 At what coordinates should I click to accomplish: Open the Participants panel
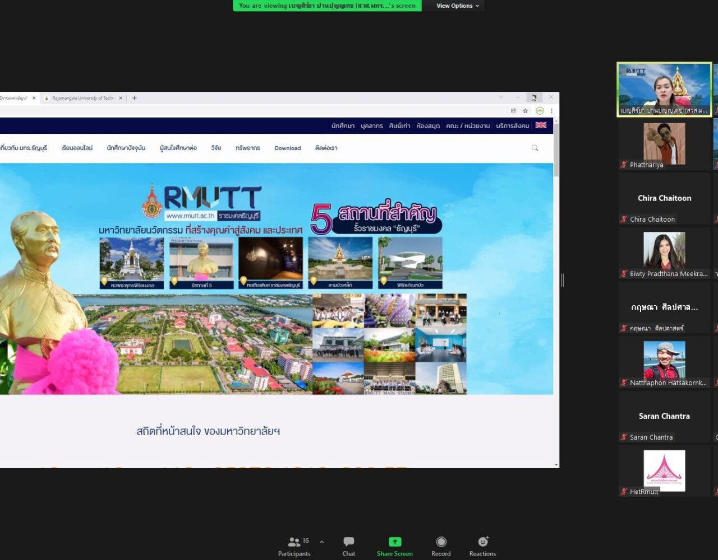pyautogui.click(x=294, y=547)
